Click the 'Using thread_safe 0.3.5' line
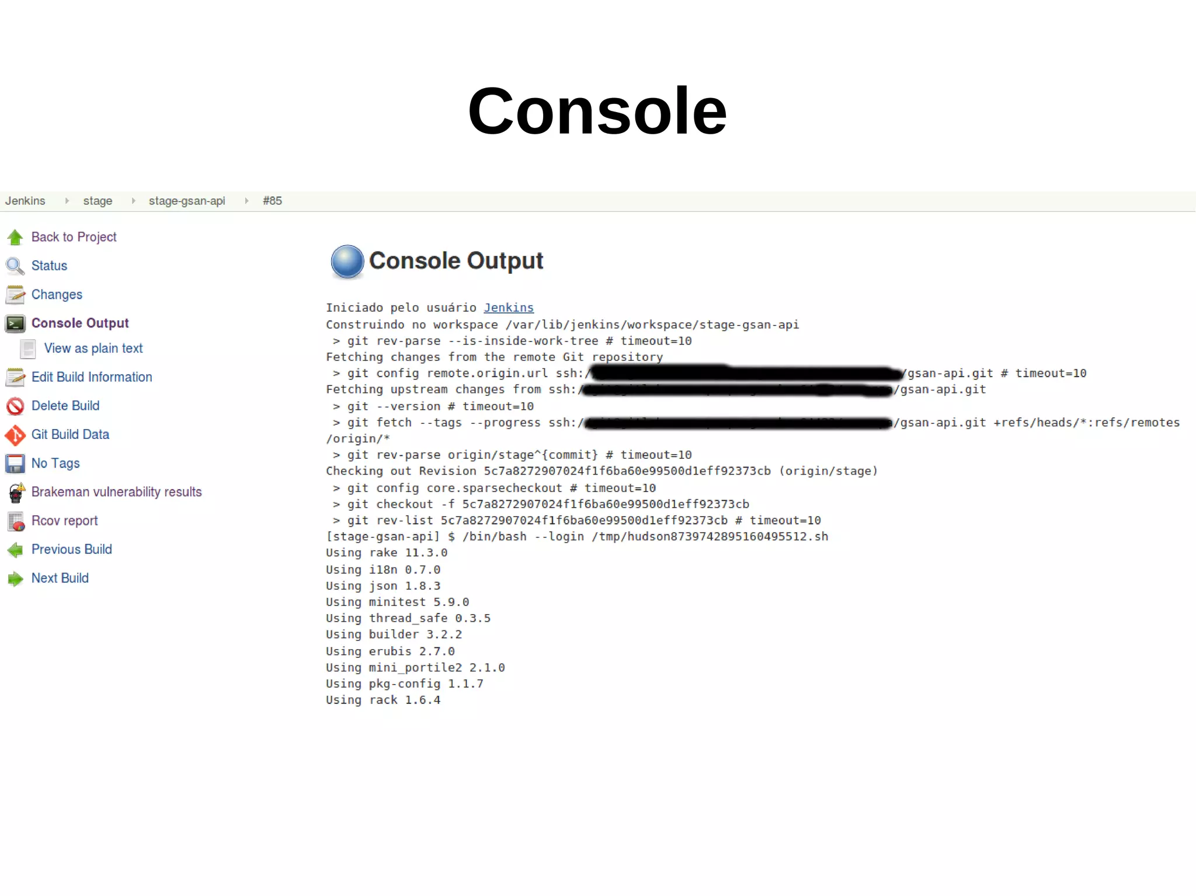 pos(408,618)
